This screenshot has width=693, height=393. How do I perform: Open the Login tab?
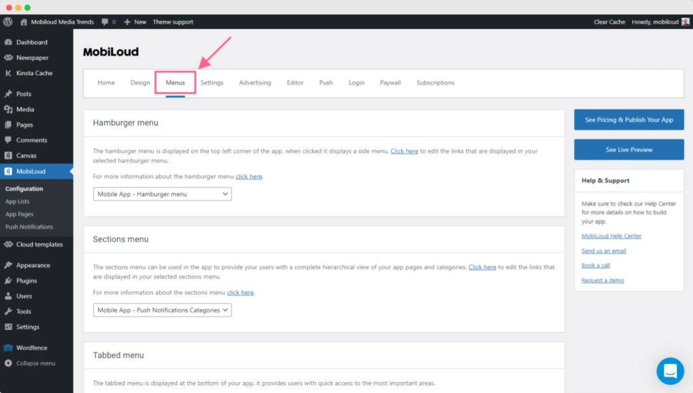(x=356, y=83)
